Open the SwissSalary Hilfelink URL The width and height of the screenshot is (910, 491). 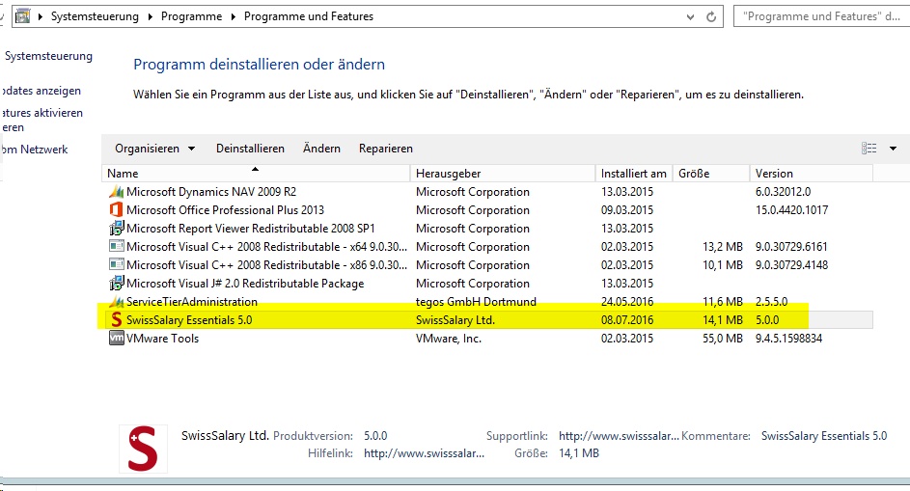click(x=424, y=453)
